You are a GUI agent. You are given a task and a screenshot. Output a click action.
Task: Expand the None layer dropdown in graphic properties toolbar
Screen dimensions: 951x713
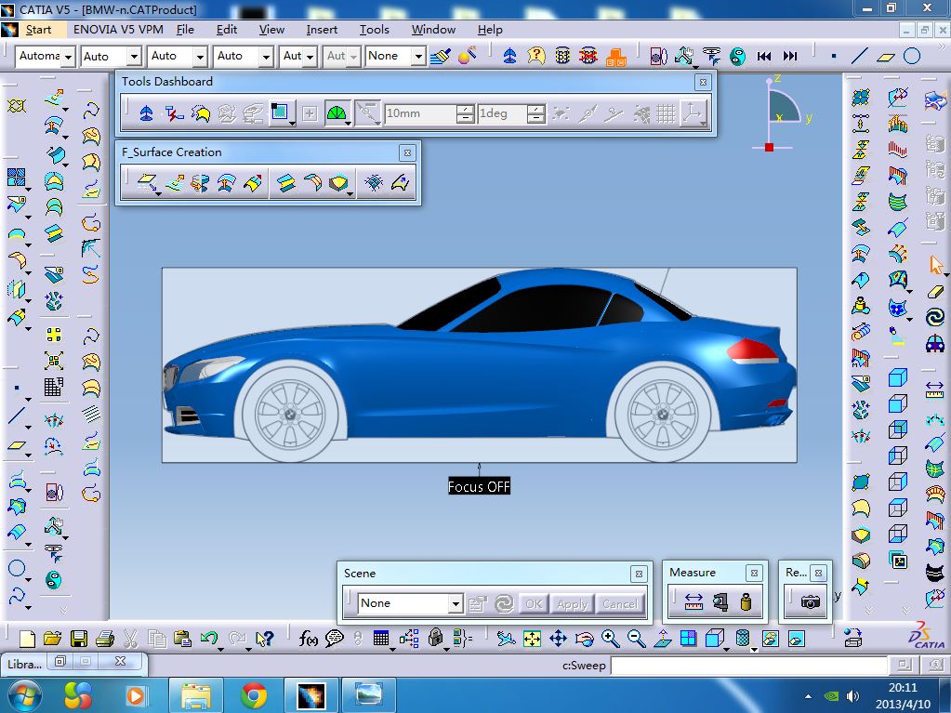click(418, 57)
